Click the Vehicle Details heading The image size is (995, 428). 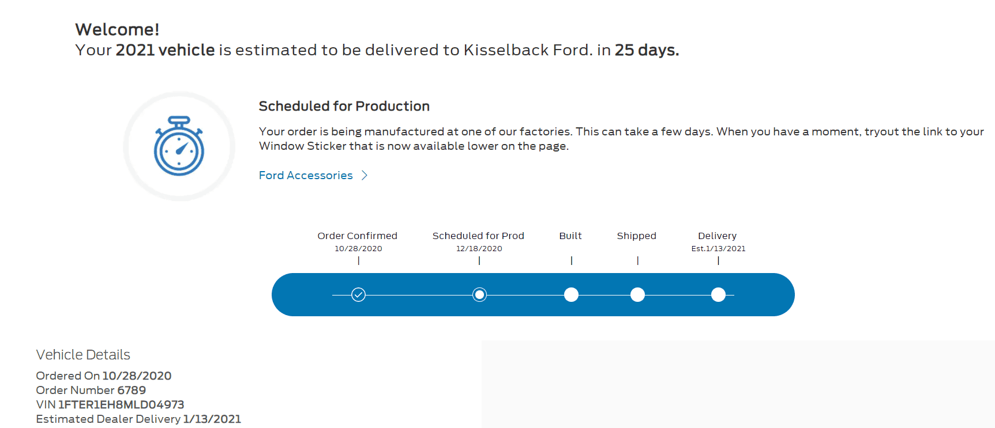(83, 354)
